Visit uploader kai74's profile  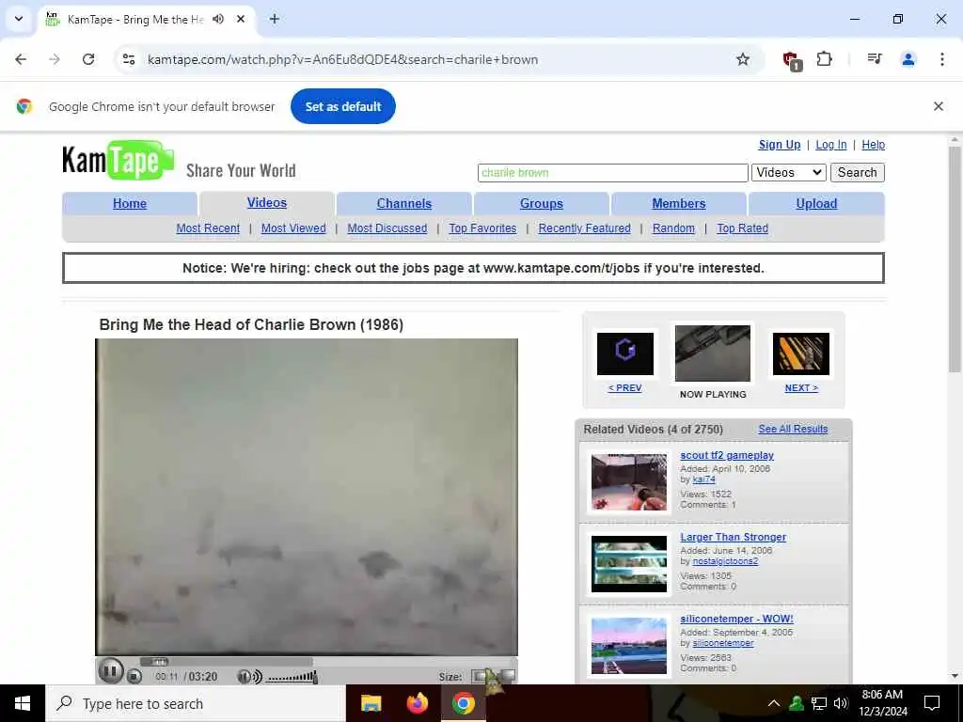tap(703, 479)
